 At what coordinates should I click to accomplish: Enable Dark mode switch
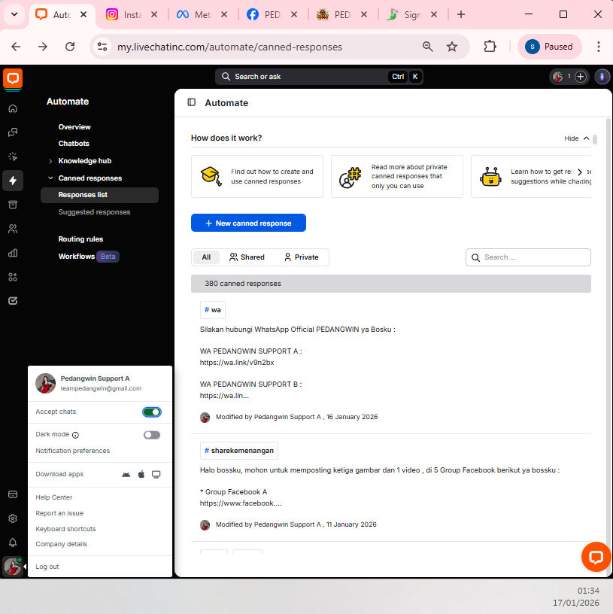coord(152,435)
